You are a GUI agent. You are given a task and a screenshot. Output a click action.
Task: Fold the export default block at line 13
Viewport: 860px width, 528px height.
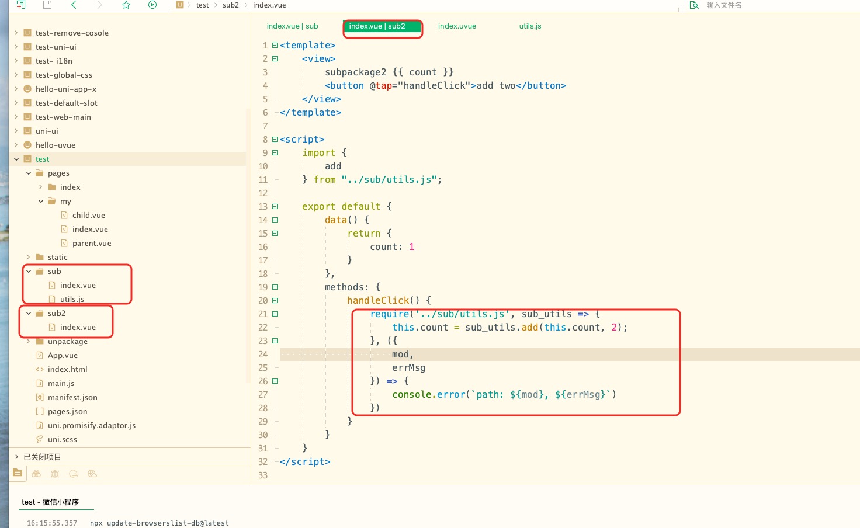275,207
